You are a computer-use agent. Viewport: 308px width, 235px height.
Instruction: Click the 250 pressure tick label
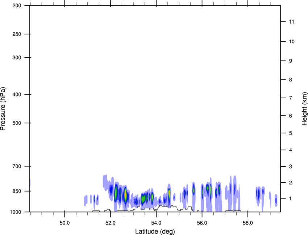pyautogui.click(x=17, y=34)
